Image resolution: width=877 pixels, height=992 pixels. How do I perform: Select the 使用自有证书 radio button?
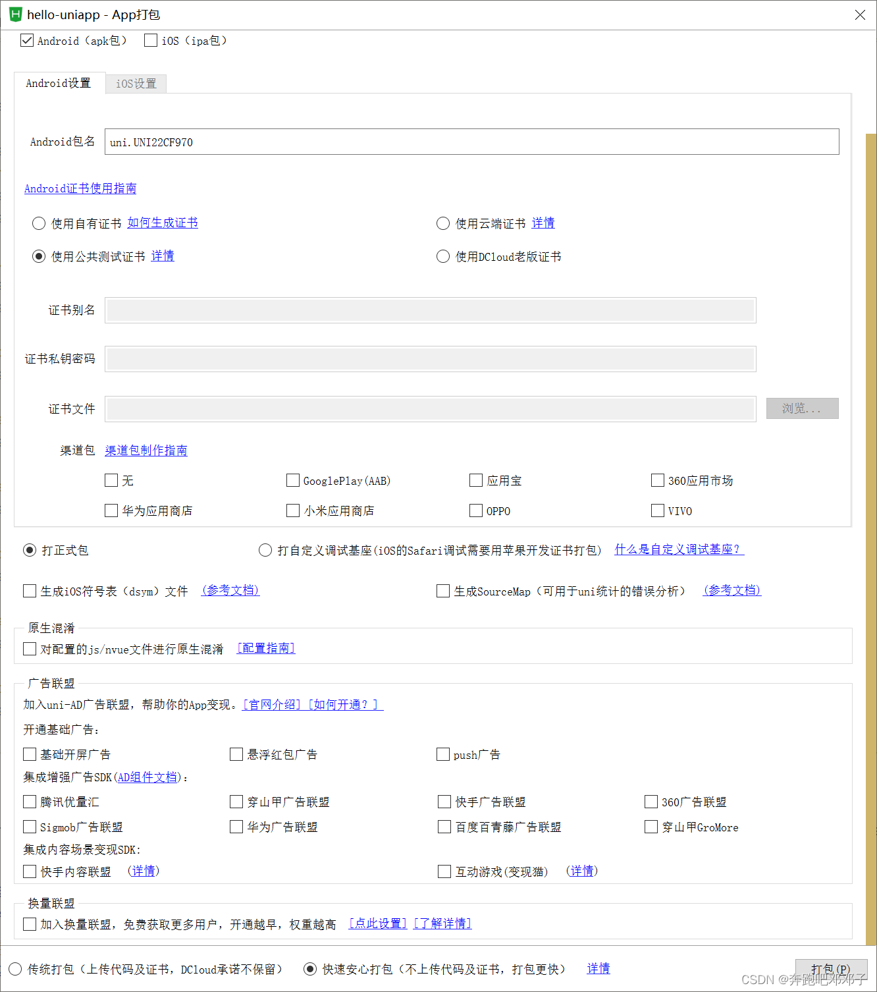(x=38, y=223)
